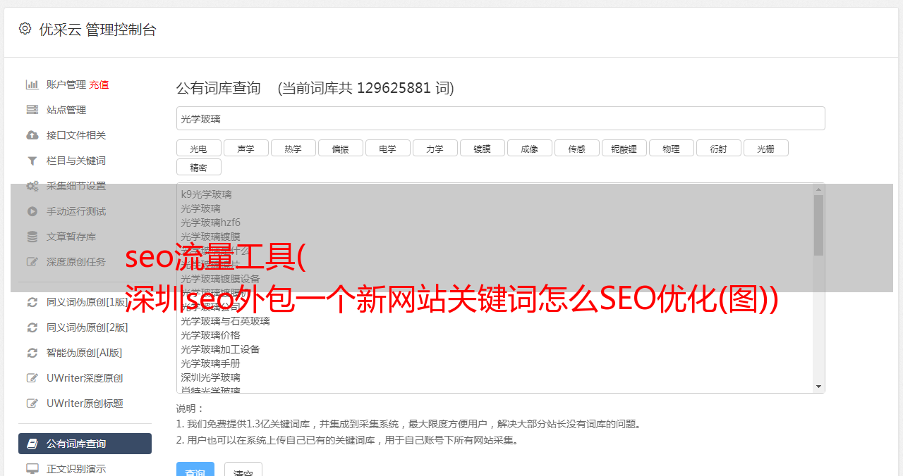This screenshot has height=476, width=903.
Task: Select the 力学 tag button
Action: pos(435,148)
